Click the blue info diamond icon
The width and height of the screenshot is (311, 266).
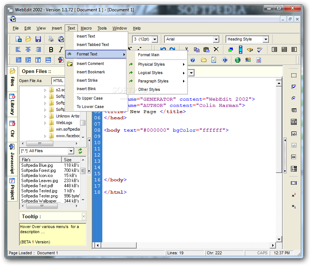(225, 60)
